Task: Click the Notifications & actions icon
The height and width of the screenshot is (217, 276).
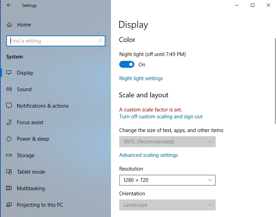Action: pyautogui.click(x=9, y=106)
